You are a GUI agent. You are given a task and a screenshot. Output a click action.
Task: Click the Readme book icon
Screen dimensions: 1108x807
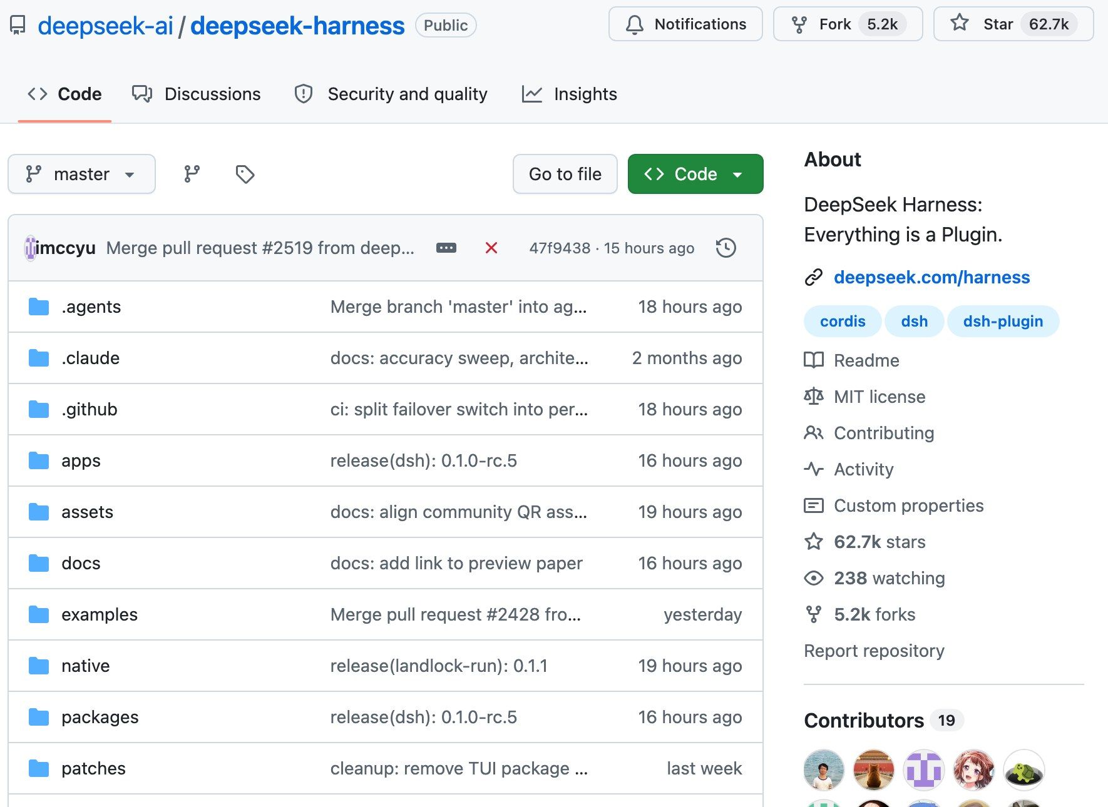pos(814,360)
